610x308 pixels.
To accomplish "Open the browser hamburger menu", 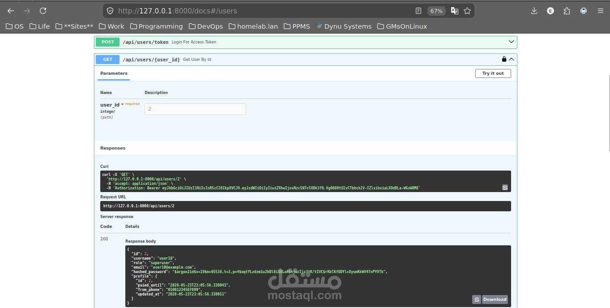I will coord(600,11).
